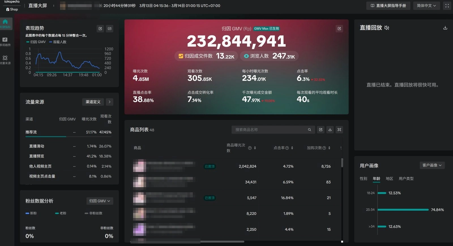Toggle 观看人数 legend in trend chart
This screenshot has height=246, width=453.
[58, 42]
